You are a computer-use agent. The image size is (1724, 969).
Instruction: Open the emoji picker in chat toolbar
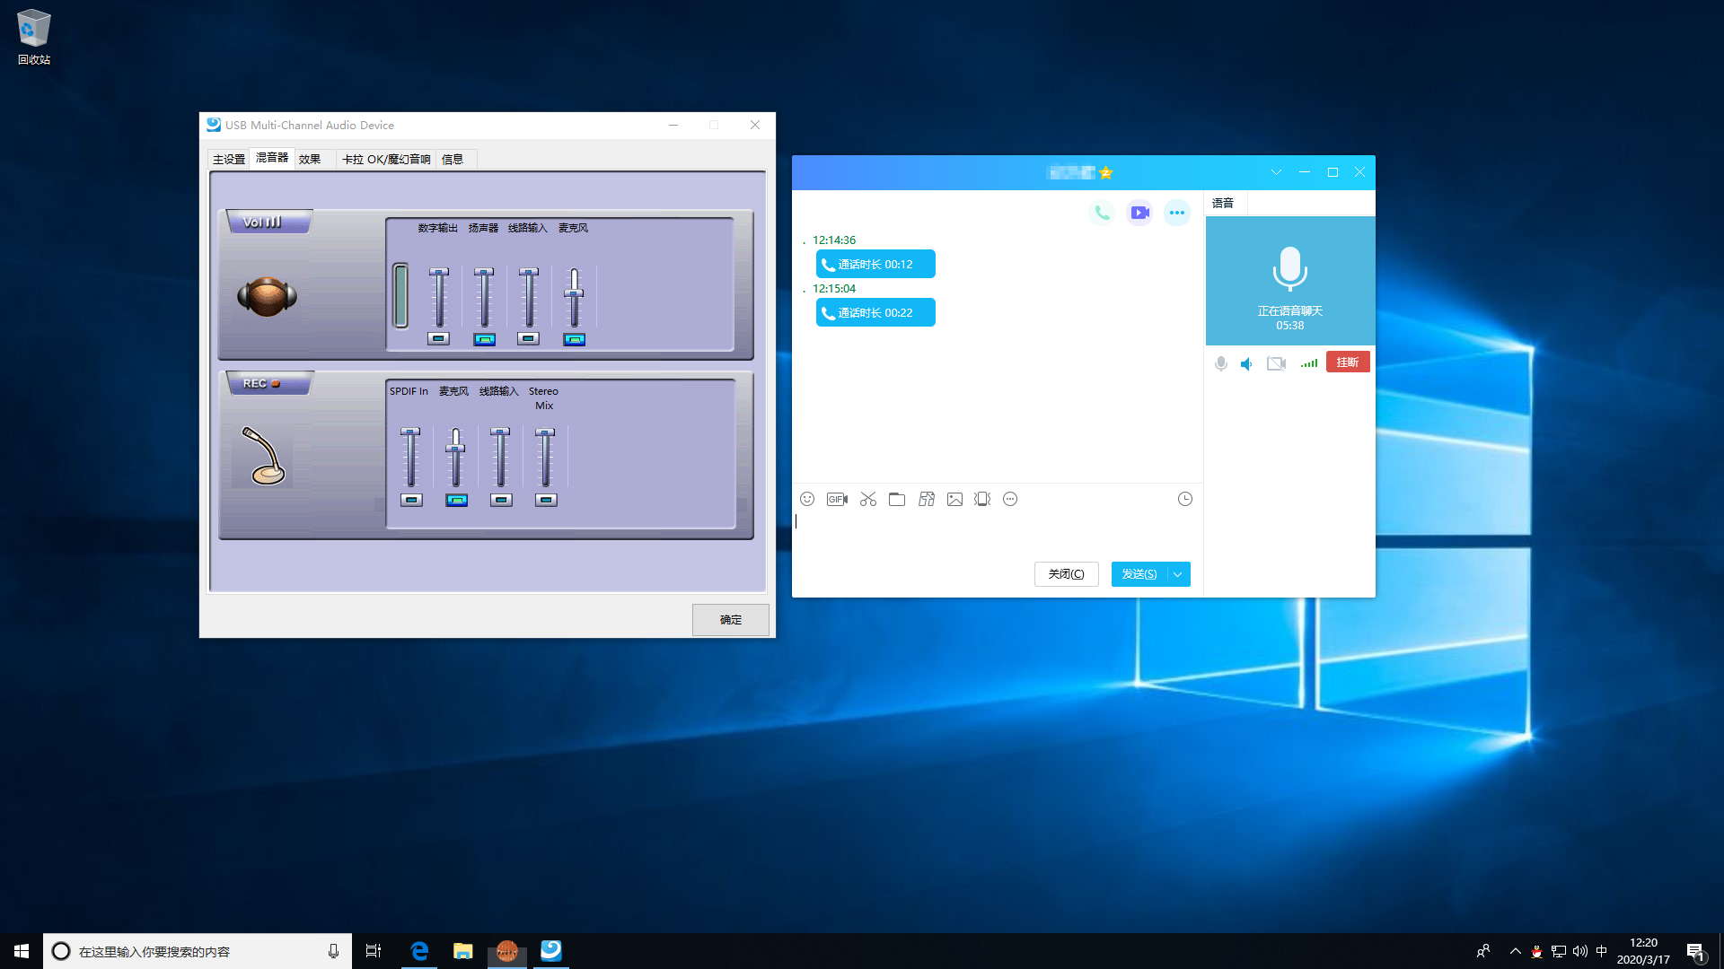[x=806, y=499]
